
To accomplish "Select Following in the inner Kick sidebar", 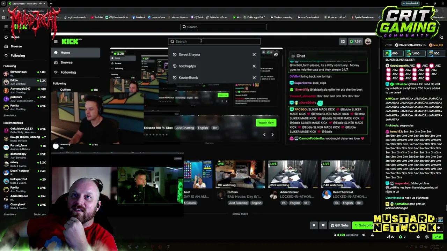I will tap(76, 72).
